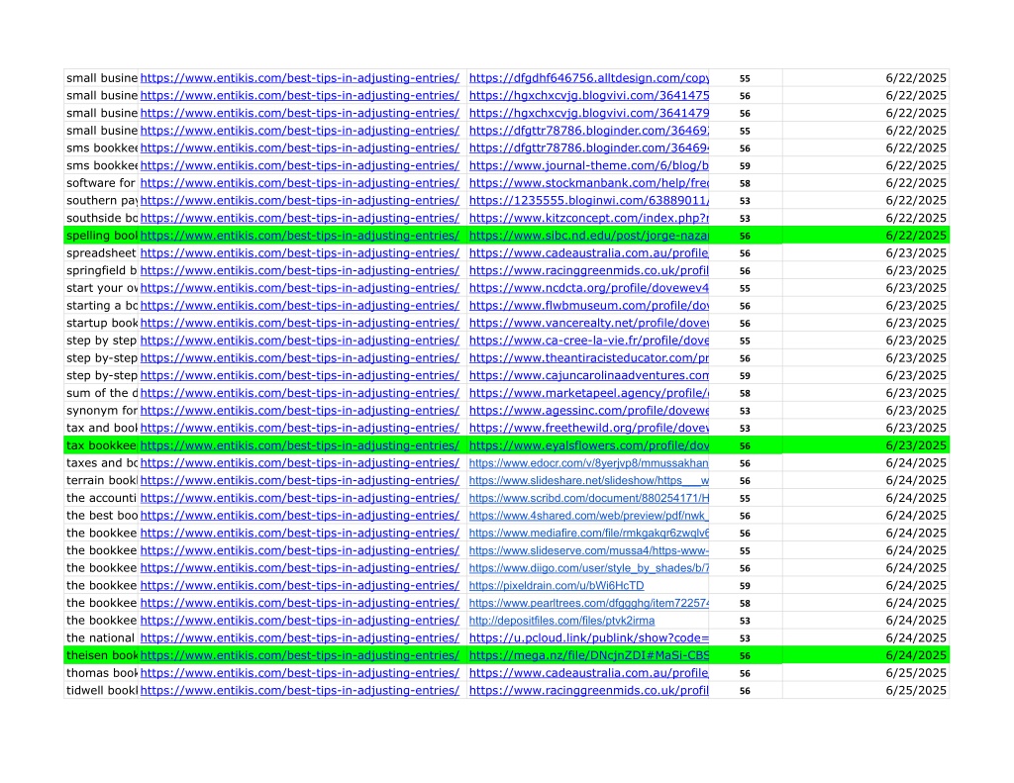Select the "the best boo" keyword cell
This screenshot has height=783, width=1014.
102,515
